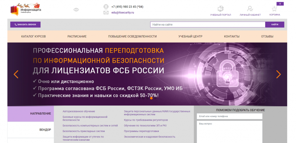Click the edu@itsecurity.ru email link
296x143 pixels.
pyautogui.click(x=123, y=13)
